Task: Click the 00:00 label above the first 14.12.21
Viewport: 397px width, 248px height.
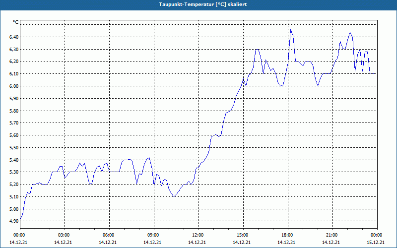Action: click(20, 235)
